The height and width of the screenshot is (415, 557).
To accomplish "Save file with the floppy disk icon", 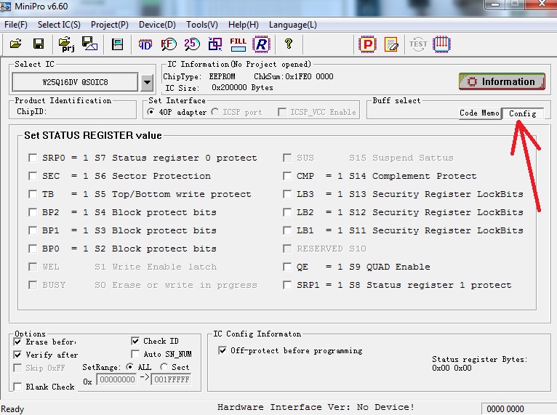I will [x=39, y=44].
